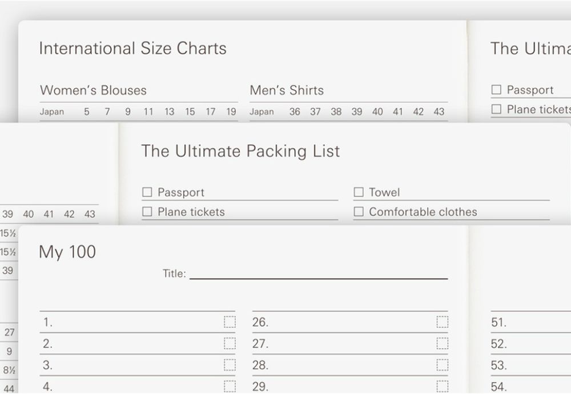The image size is (571, 394).
Task: Click the writing line for item 26.
Action: 351,322
